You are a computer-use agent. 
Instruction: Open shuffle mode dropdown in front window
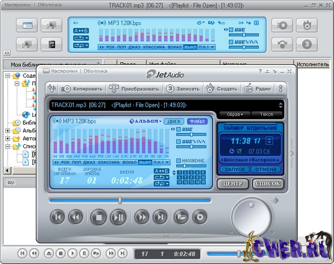click(x=162, y=184)
